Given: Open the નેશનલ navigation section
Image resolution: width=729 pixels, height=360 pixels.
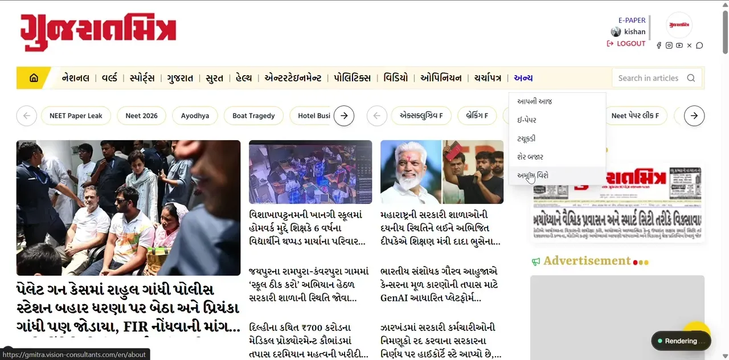Looking at the screenshot, I should (x=76, y=78).
